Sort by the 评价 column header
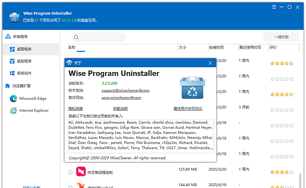Screen dimensions: 306x188 [273, 47]
